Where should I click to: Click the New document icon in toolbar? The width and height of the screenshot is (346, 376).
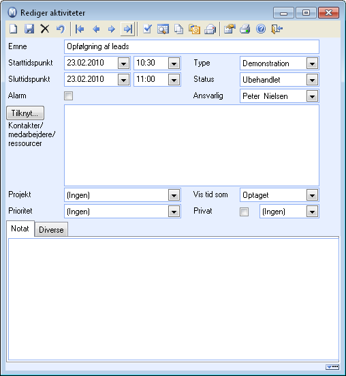point(14,29)
